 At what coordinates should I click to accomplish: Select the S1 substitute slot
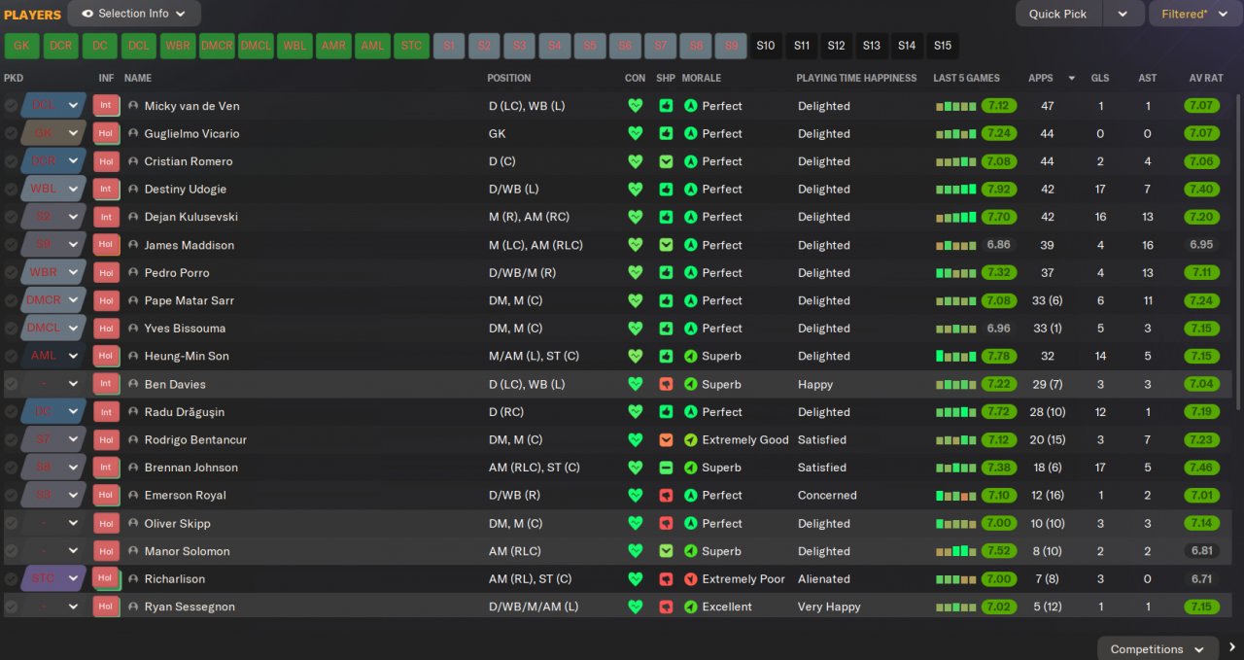pyautogui.click(x=449, y=46)
